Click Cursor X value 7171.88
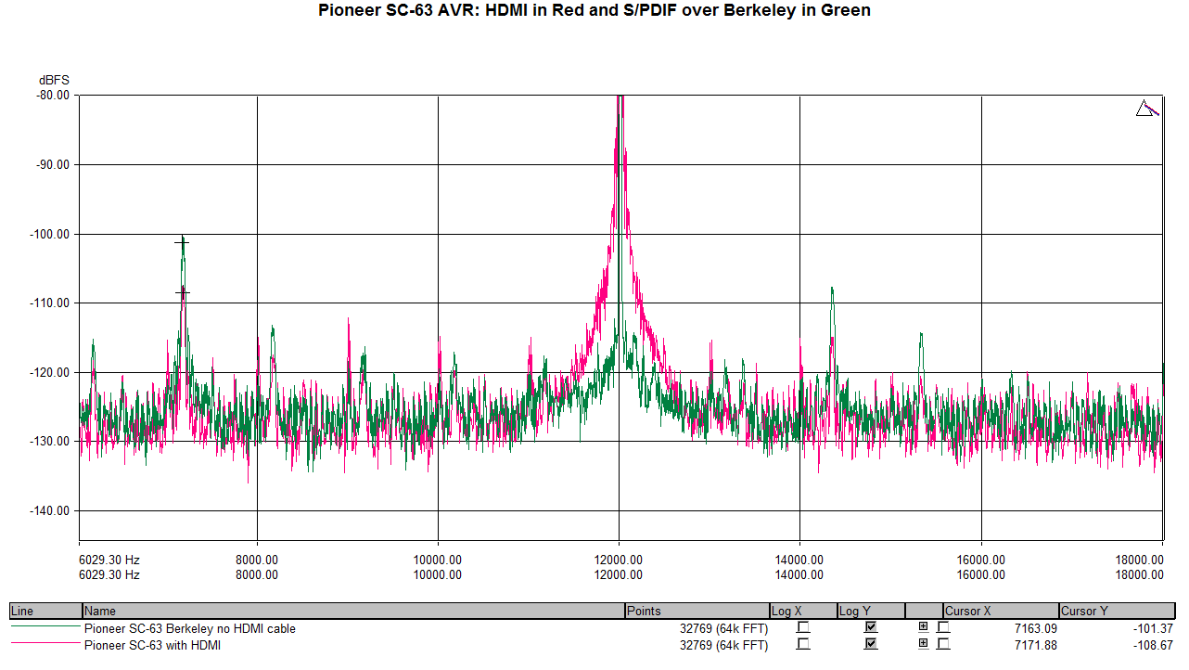This screenshot has width=1189, height=670. point(1035,645)
